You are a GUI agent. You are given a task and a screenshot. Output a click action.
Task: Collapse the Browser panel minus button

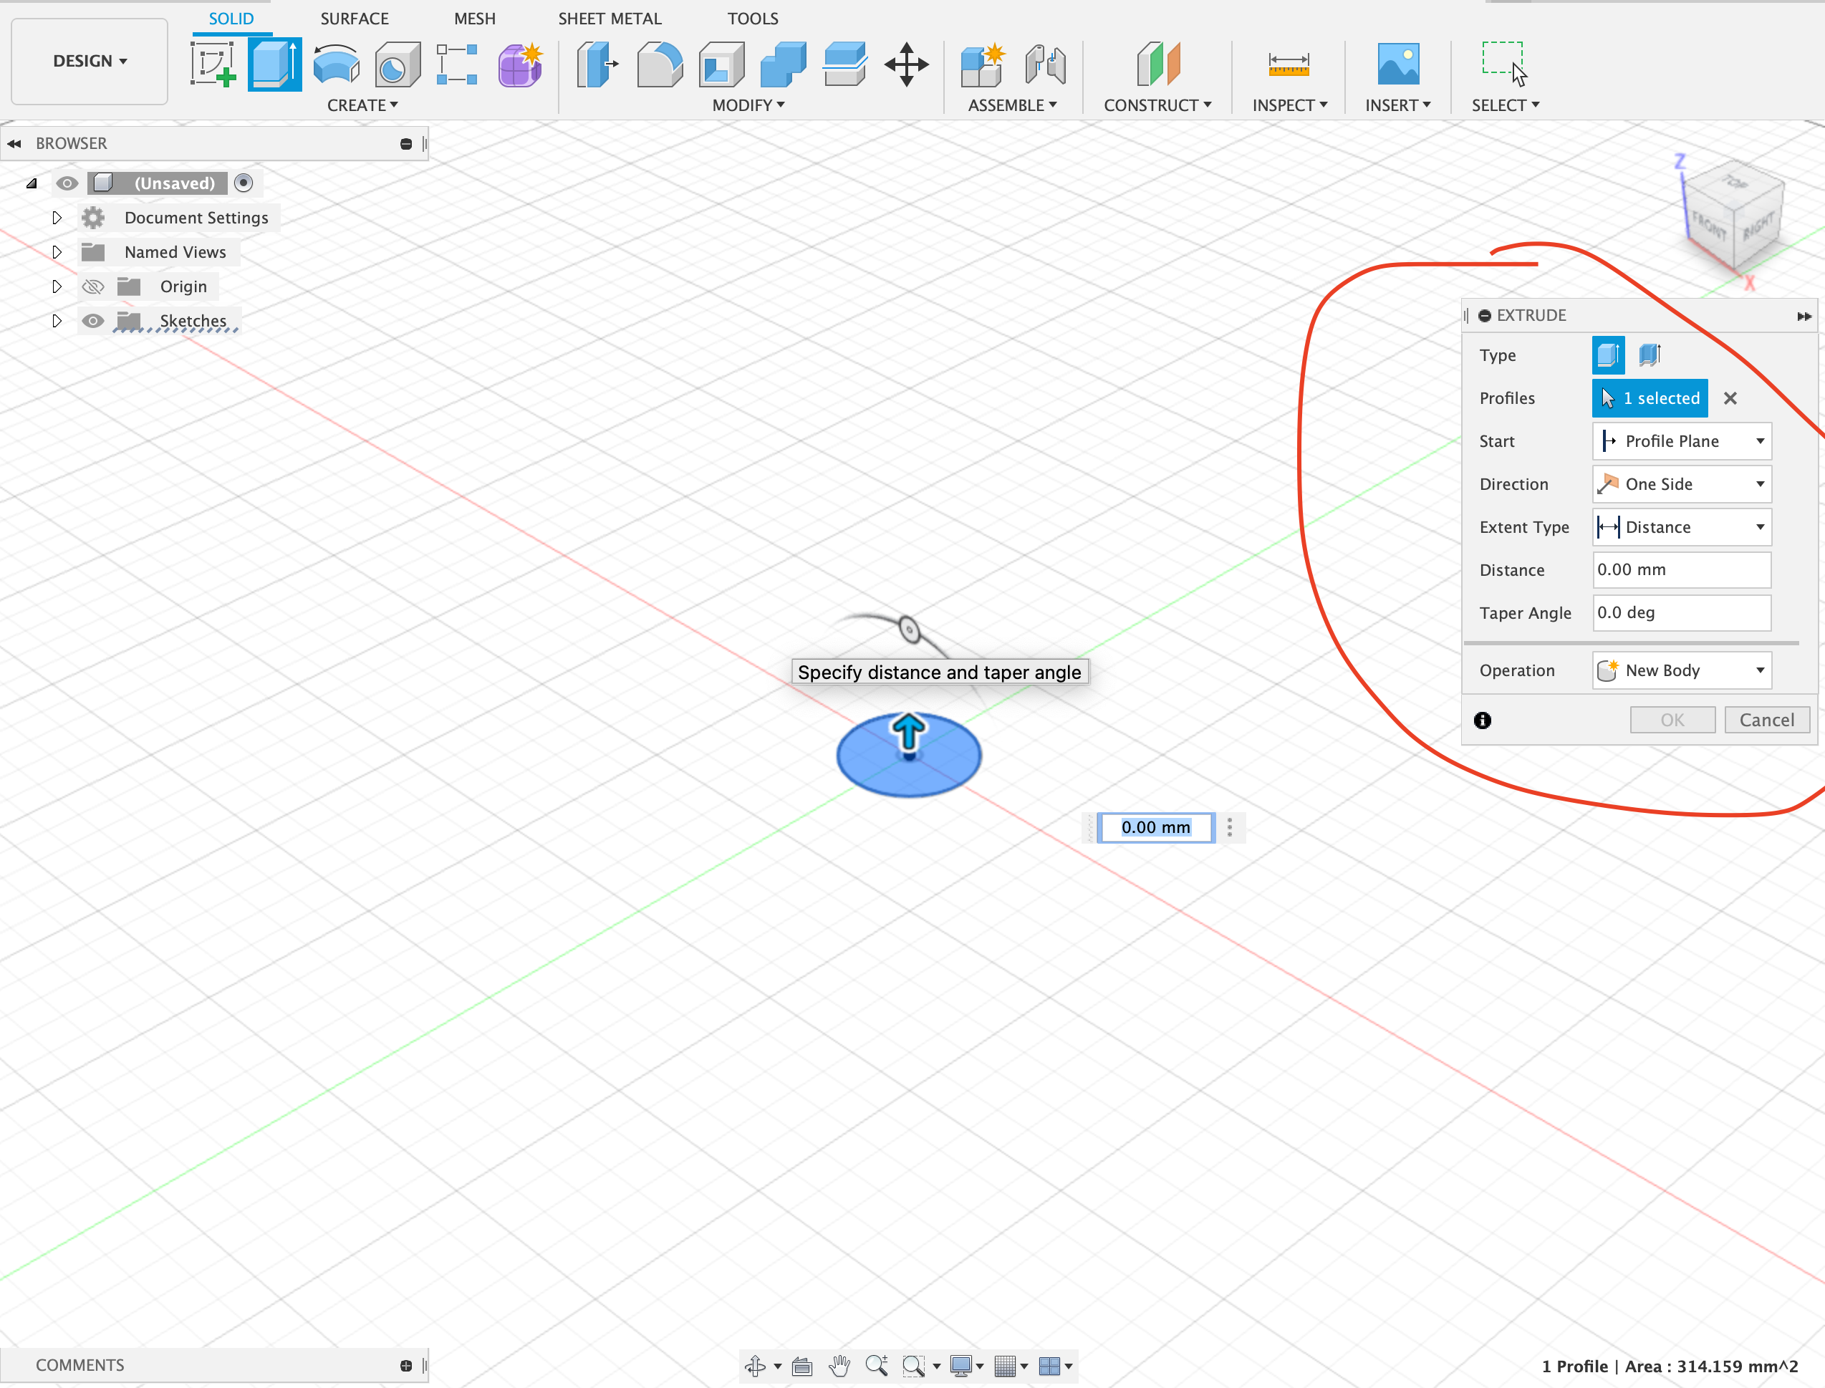(x=405, y=144)
